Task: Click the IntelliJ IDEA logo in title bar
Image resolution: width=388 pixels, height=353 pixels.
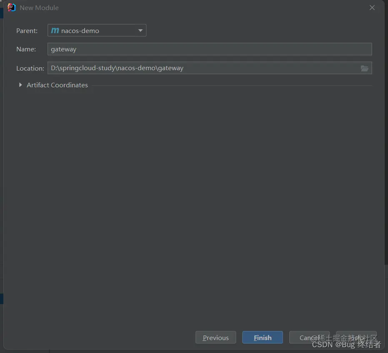Action: 11,8
